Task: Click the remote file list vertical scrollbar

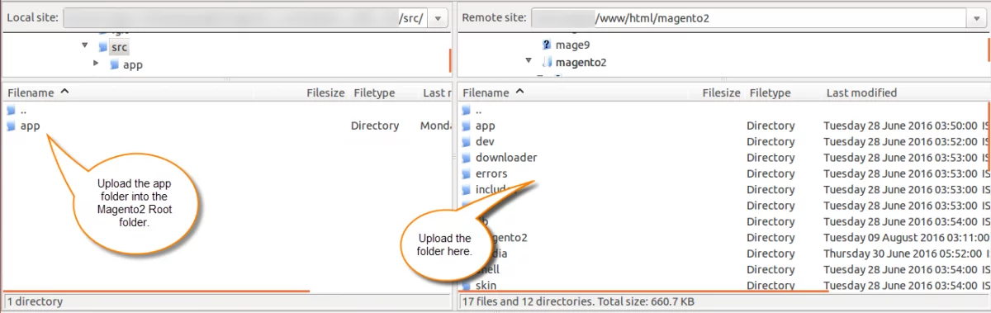Action: [x=989, y=136]
